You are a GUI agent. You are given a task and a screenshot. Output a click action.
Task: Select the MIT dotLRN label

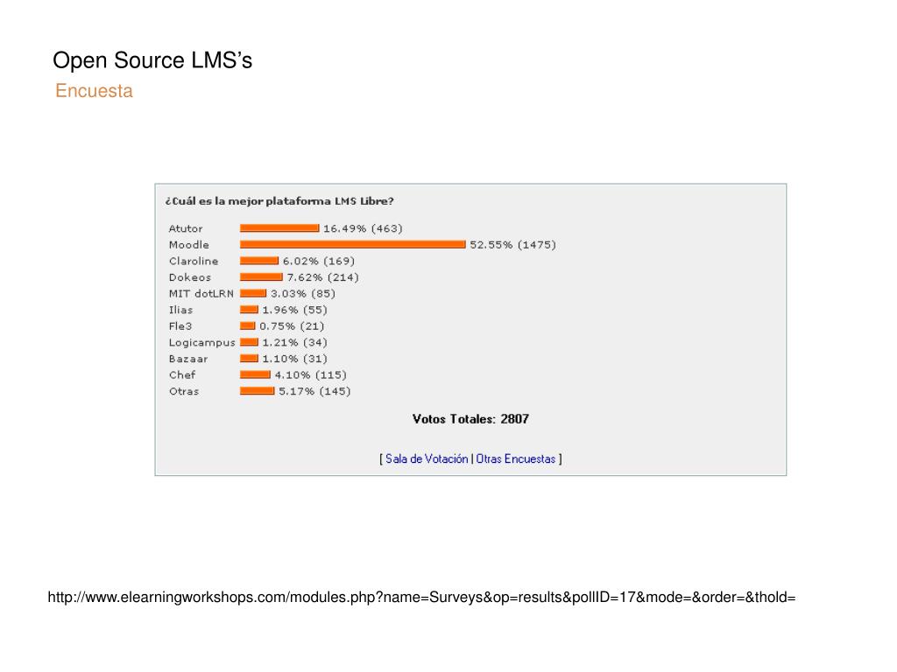(x=201, y=294)
